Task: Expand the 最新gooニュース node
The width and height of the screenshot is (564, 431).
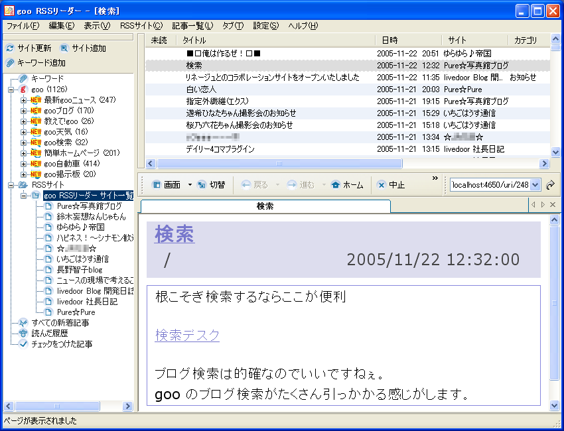Action: pyautogui.click(x=23, y=100)
